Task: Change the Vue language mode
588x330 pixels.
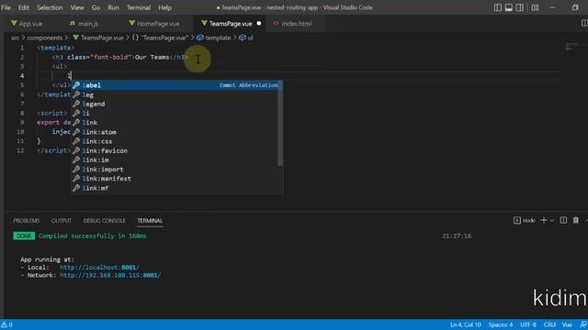Action: point(567,324)
